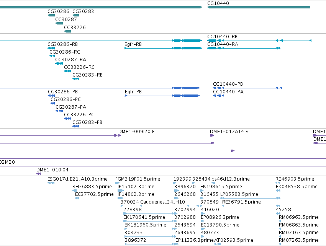326x246 pixels.
Task: Click the 480773 feature label
Action: [x=210, y=233]
